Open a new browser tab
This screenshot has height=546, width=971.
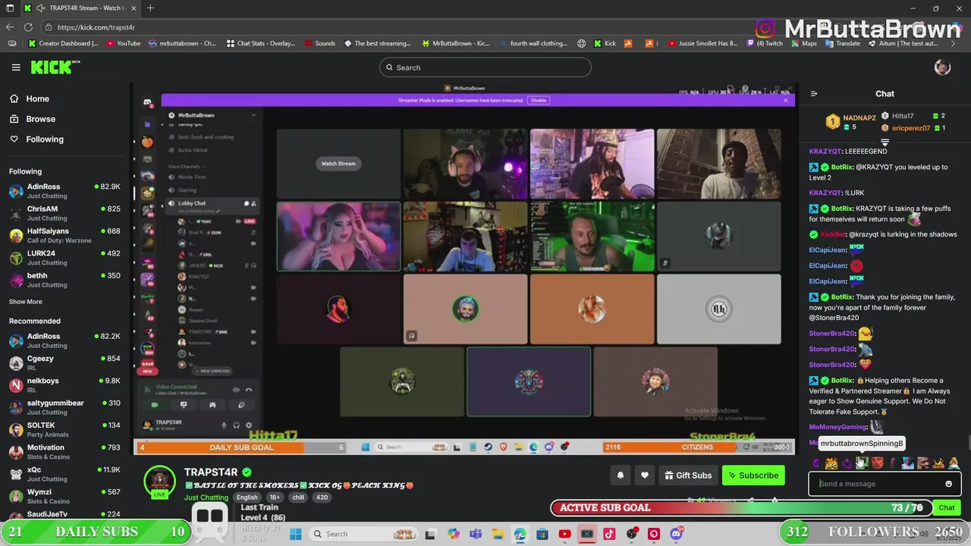click(x=150, y=8)
